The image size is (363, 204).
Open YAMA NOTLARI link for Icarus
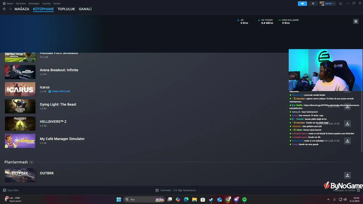(59, 92)
